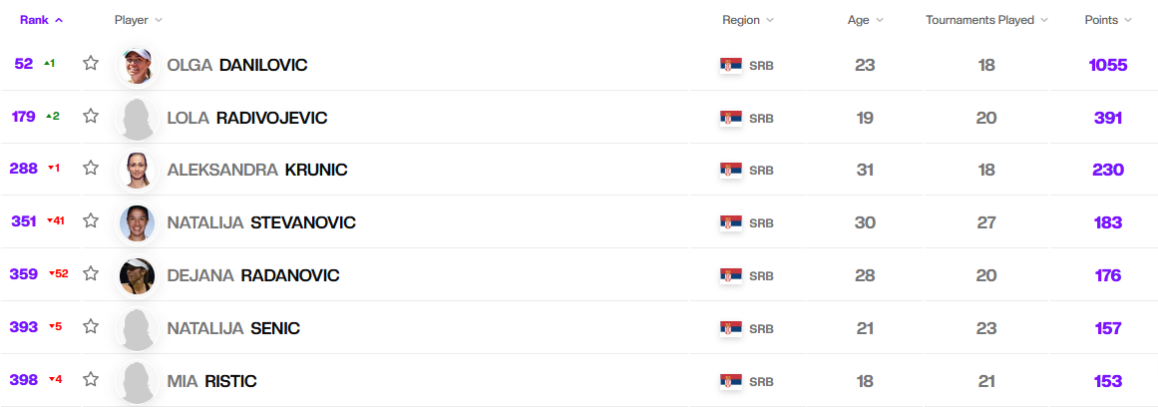Sort players by the Points column
Screen dimensions: 1158x407
click(x=1107, y=20)
